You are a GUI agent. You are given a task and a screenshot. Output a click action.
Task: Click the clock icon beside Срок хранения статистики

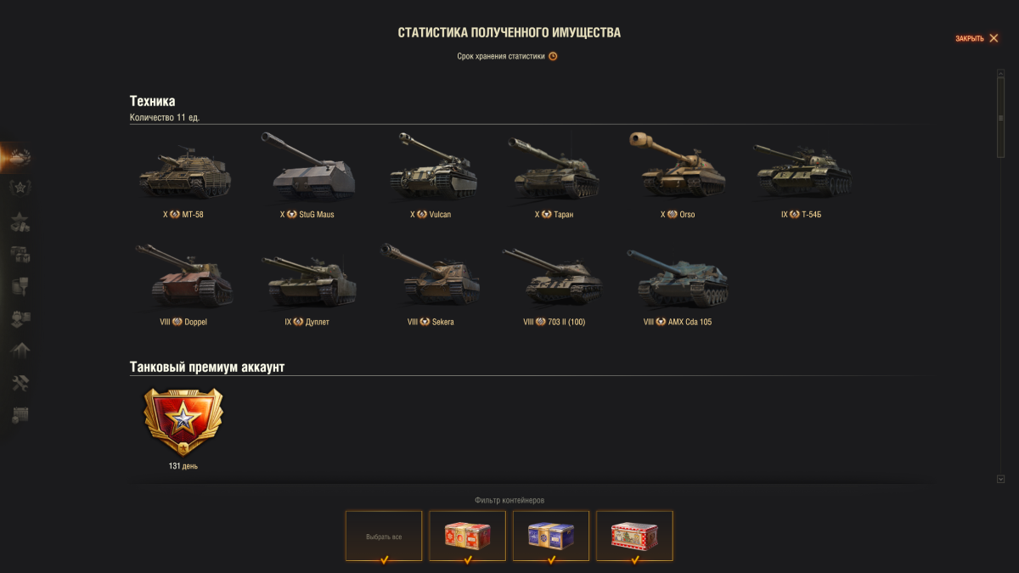tap(553, 56)
